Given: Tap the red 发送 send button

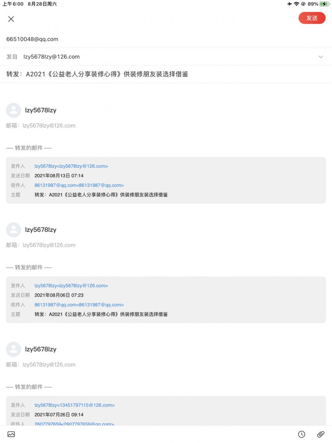Looking at the screenshot, I should 312,18.
